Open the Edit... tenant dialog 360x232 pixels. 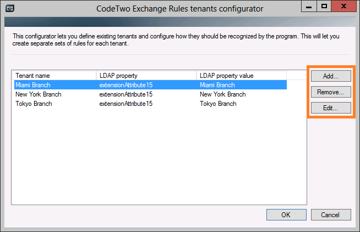point(331,107)
